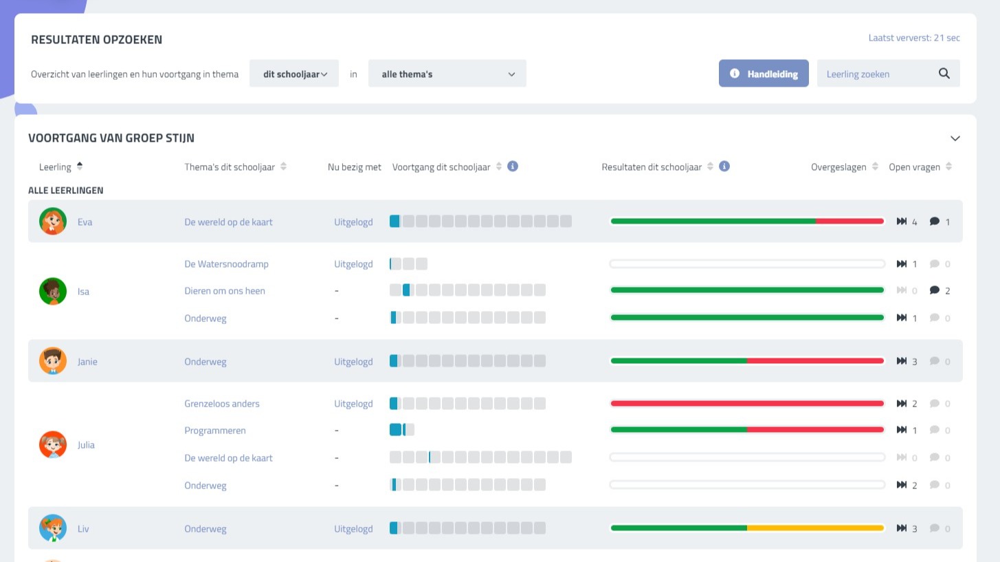Click Julia's Grenzeloos anders results bar
The height and width of the screenshot is (562, 1000).
pos(746,404)
